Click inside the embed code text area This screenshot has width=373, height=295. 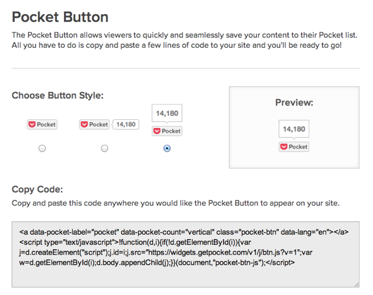pyautogui.click(x=185, y=255)
